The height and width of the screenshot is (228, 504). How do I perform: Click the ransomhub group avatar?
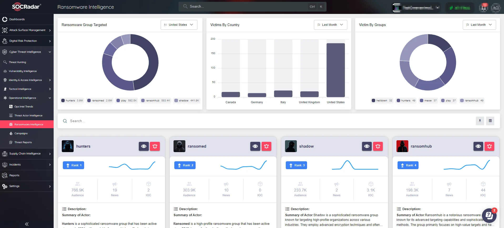pyautogui.click(x=402, y=146)
